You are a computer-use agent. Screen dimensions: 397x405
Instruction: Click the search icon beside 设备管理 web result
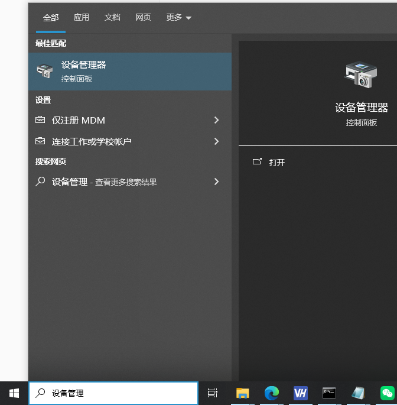pos(40,182)
